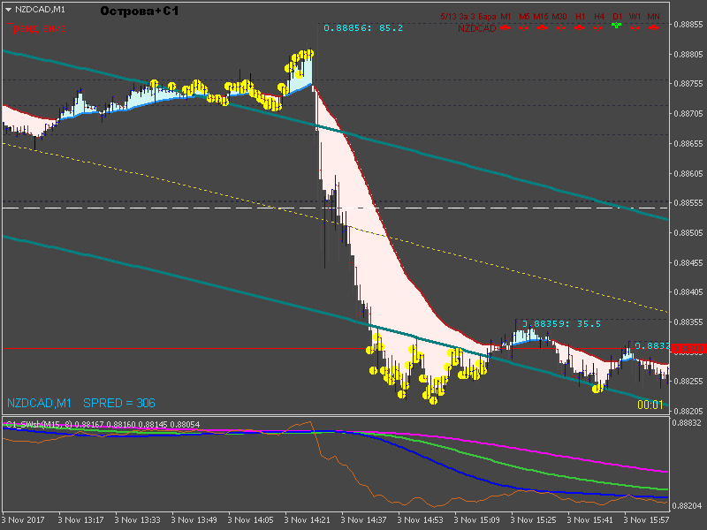
Task: Click the H4 red down-arrow trend icon
Action: click(598, 28)
